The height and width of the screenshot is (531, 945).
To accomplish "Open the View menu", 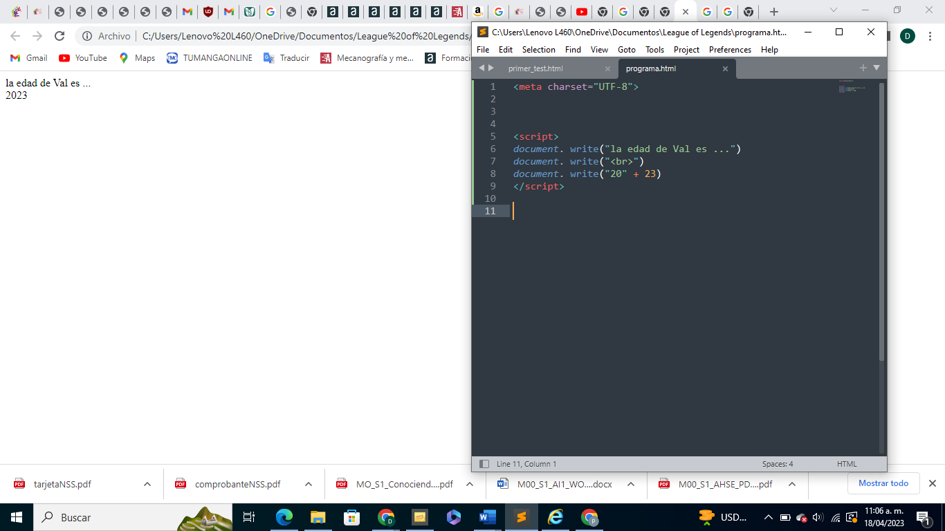I will (599, 50).
